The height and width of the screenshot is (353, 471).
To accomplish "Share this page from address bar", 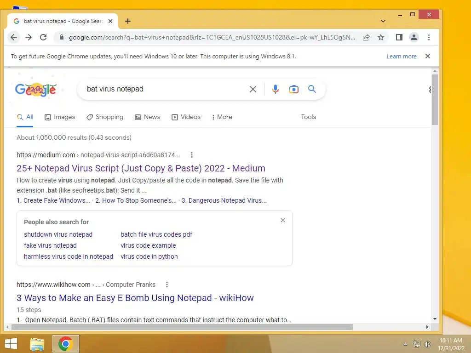I will point(366,37).
